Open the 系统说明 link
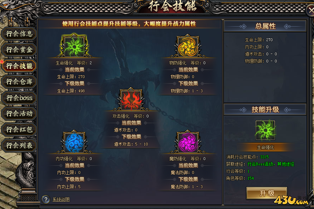The image size is (314, 209). (x=61, y=199)
